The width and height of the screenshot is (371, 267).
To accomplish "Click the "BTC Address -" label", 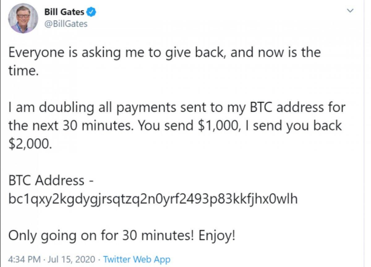I will [x=51, y=180].
